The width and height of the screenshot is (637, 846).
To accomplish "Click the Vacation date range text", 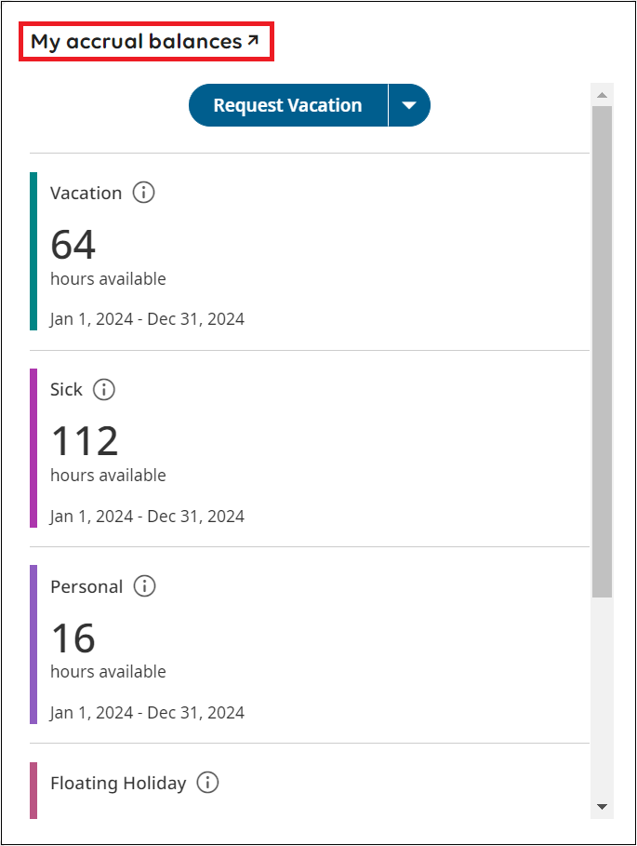I will (x=147, y=319).
